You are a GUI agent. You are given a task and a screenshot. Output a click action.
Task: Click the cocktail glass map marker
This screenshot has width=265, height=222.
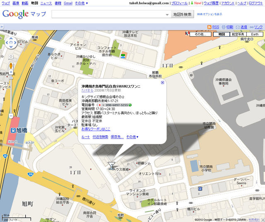click(x=111, y=166)
